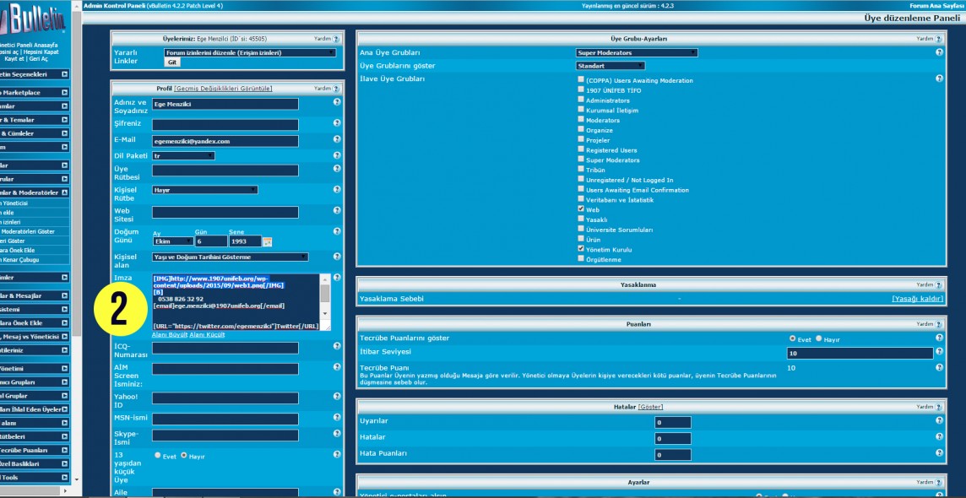
Task: Open the birthday calendar picker icon
Action: coord(268,241)
